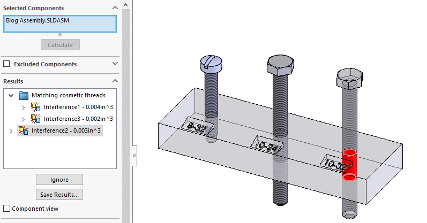Click the panel scrollbar up arrow

tap(125, 5)
